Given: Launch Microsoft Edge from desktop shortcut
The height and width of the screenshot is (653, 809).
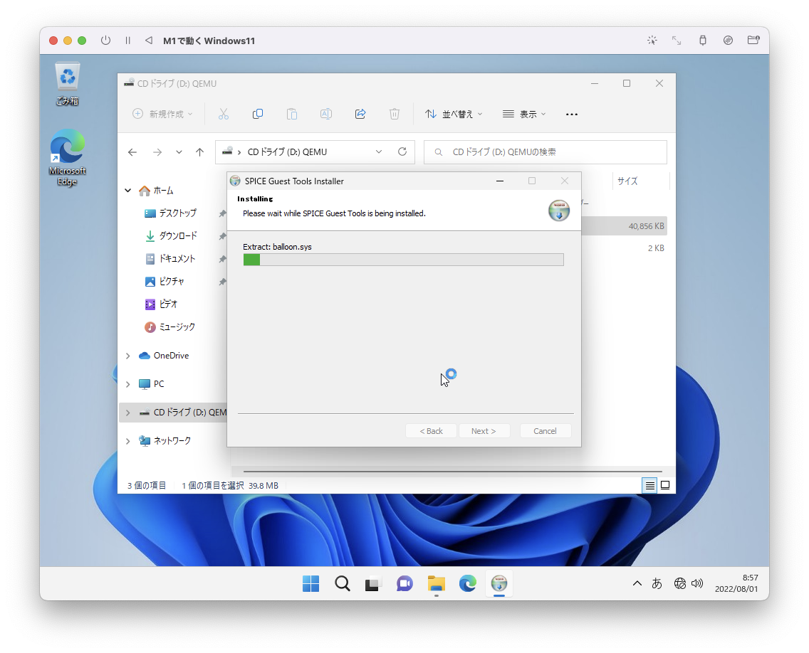Looking at the screenshot, I should click(x=68, y=157).
